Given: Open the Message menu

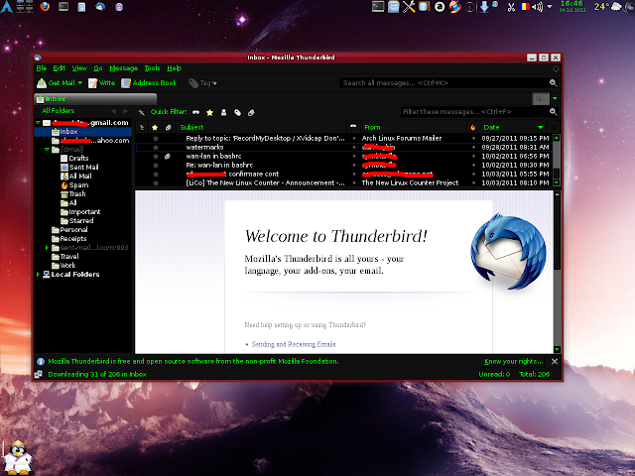Looking at the screenshot, I should point(123,68).
